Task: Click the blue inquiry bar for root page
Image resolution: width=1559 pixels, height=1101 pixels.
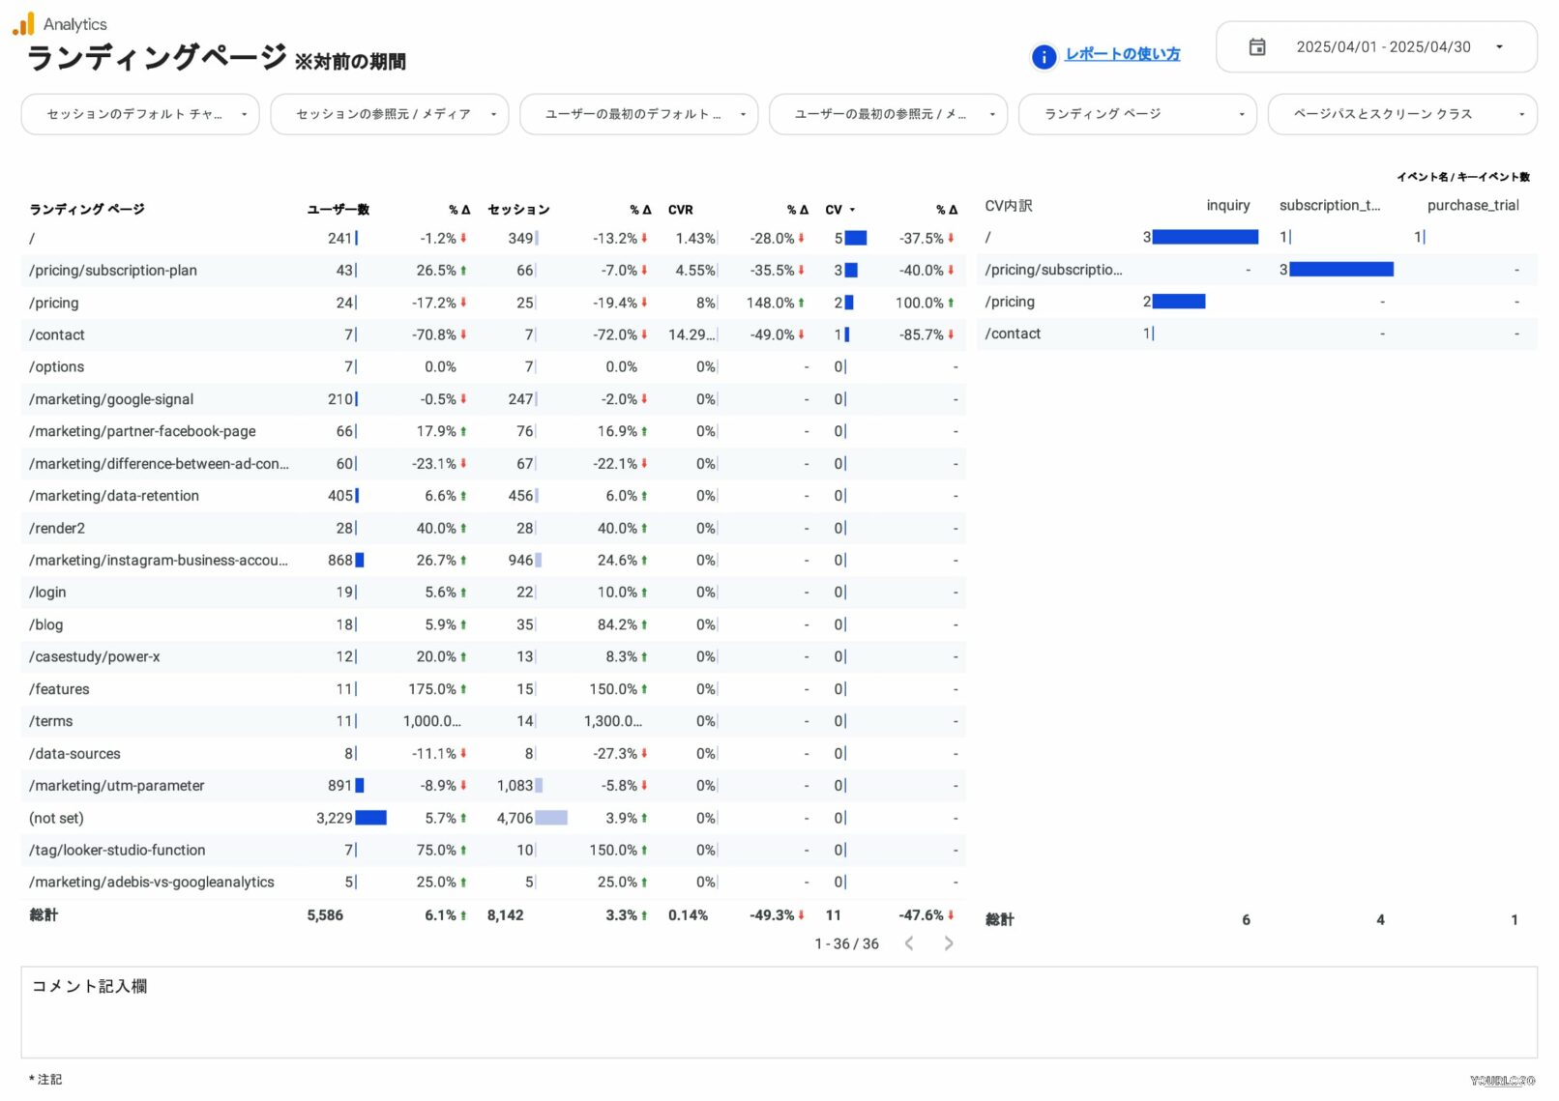Action: click(1205, 237)
